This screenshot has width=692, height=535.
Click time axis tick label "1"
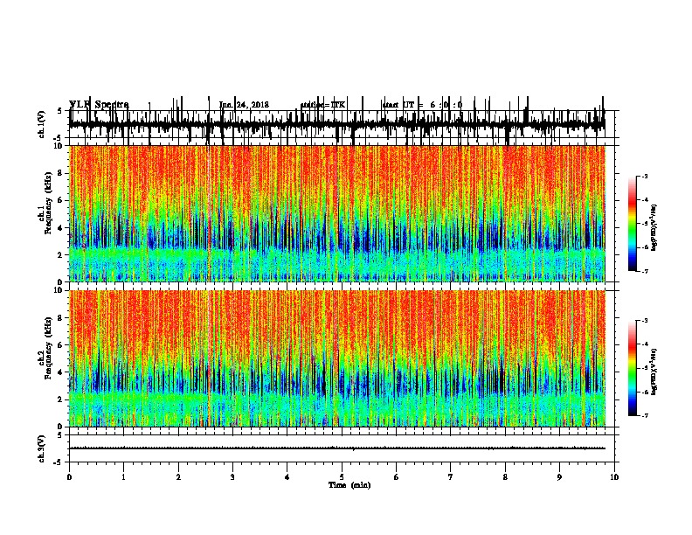[123, 477]
